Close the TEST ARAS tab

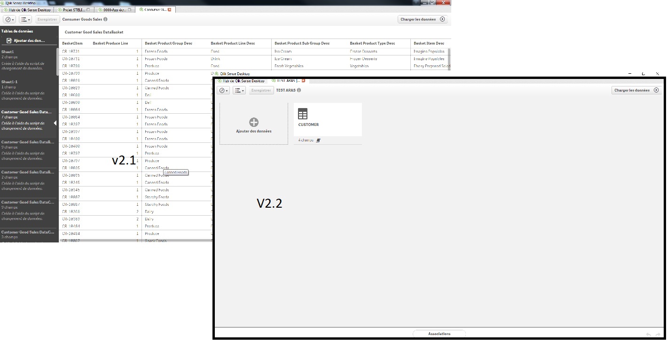pos(303,81)
